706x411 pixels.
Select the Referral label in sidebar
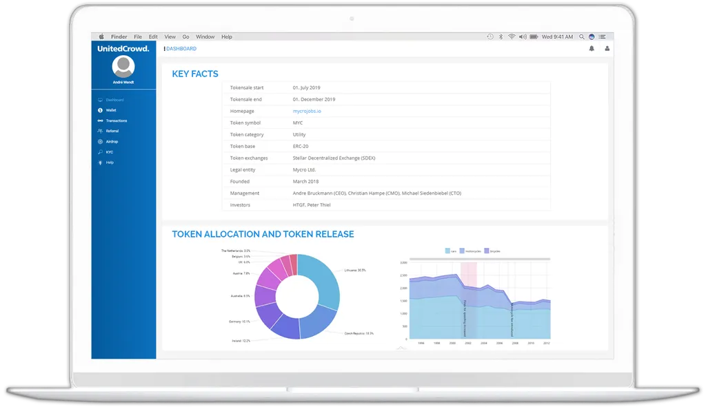pos(112,131)
